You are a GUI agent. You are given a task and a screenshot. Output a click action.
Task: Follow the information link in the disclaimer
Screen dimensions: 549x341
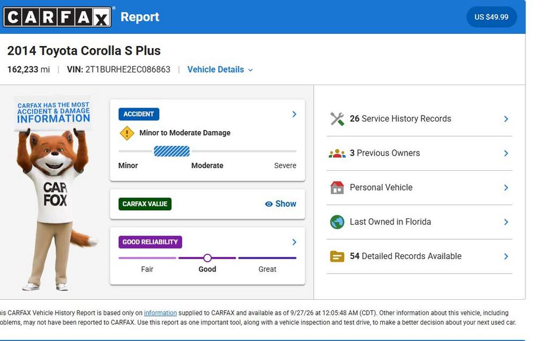[x=160, y=313]
